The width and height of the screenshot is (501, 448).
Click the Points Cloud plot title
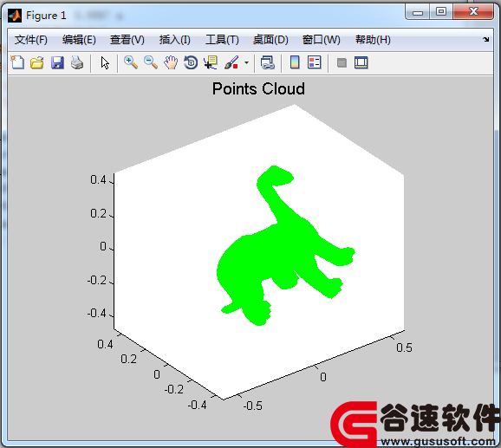pyautogui.click(x=258, y=88)
